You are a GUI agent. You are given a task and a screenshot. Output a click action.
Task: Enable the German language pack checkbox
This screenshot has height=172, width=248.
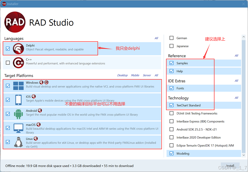171,38
